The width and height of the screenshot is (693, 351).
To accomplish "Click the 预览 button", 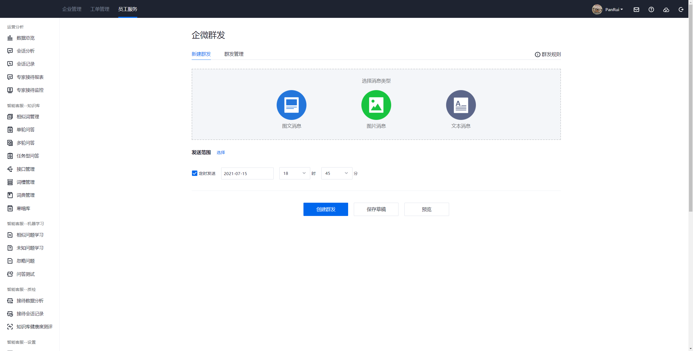I will pos(427,209).
